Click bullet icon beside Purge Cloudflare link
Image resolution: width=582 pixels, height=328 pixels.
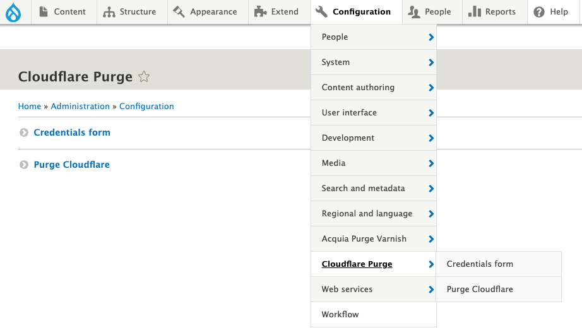click(24, 165)
